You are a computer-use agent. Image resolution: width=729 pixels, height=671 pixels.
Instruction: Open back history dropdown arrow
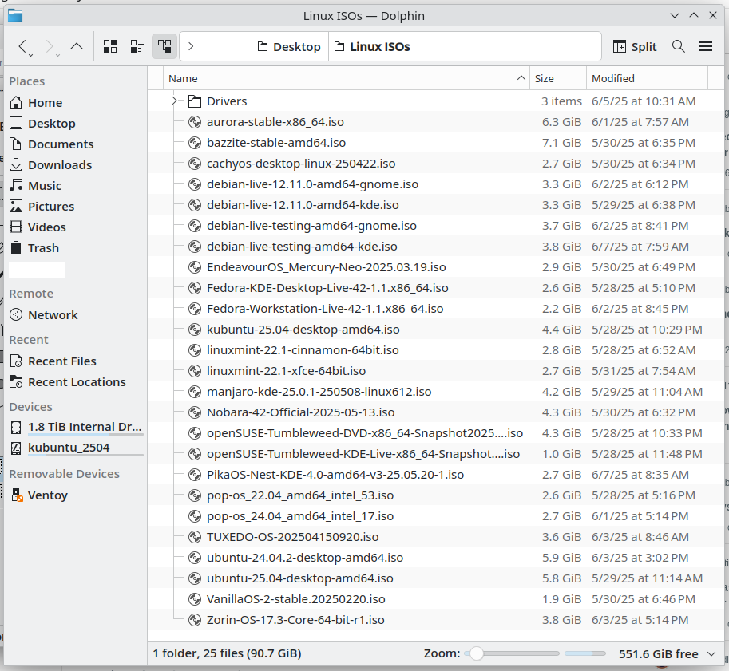coord(30,55)
